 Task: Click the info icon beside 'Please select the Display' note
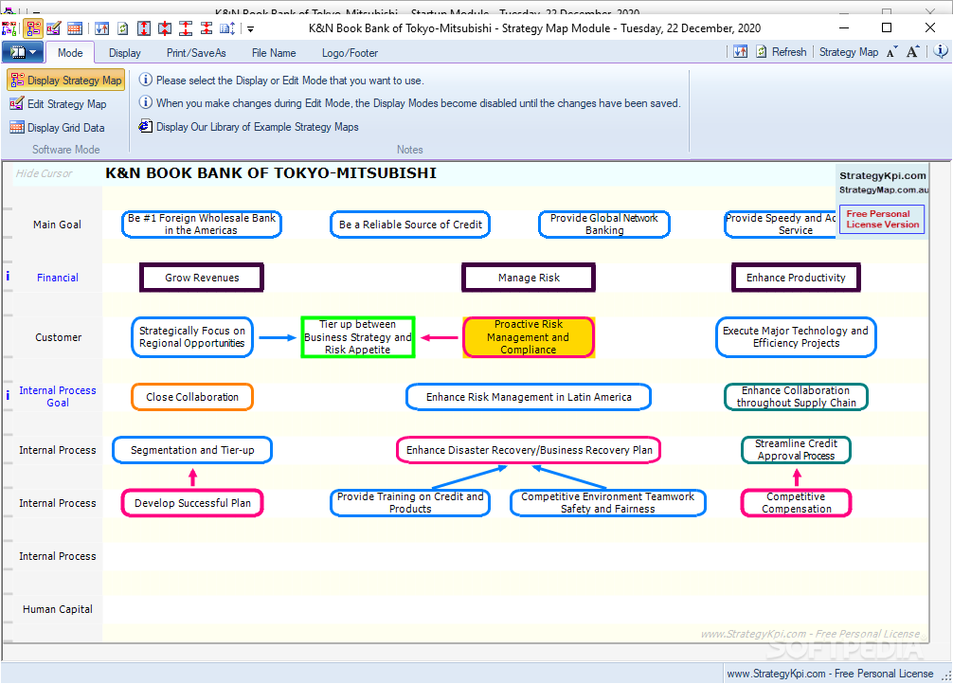click(145, 79)
